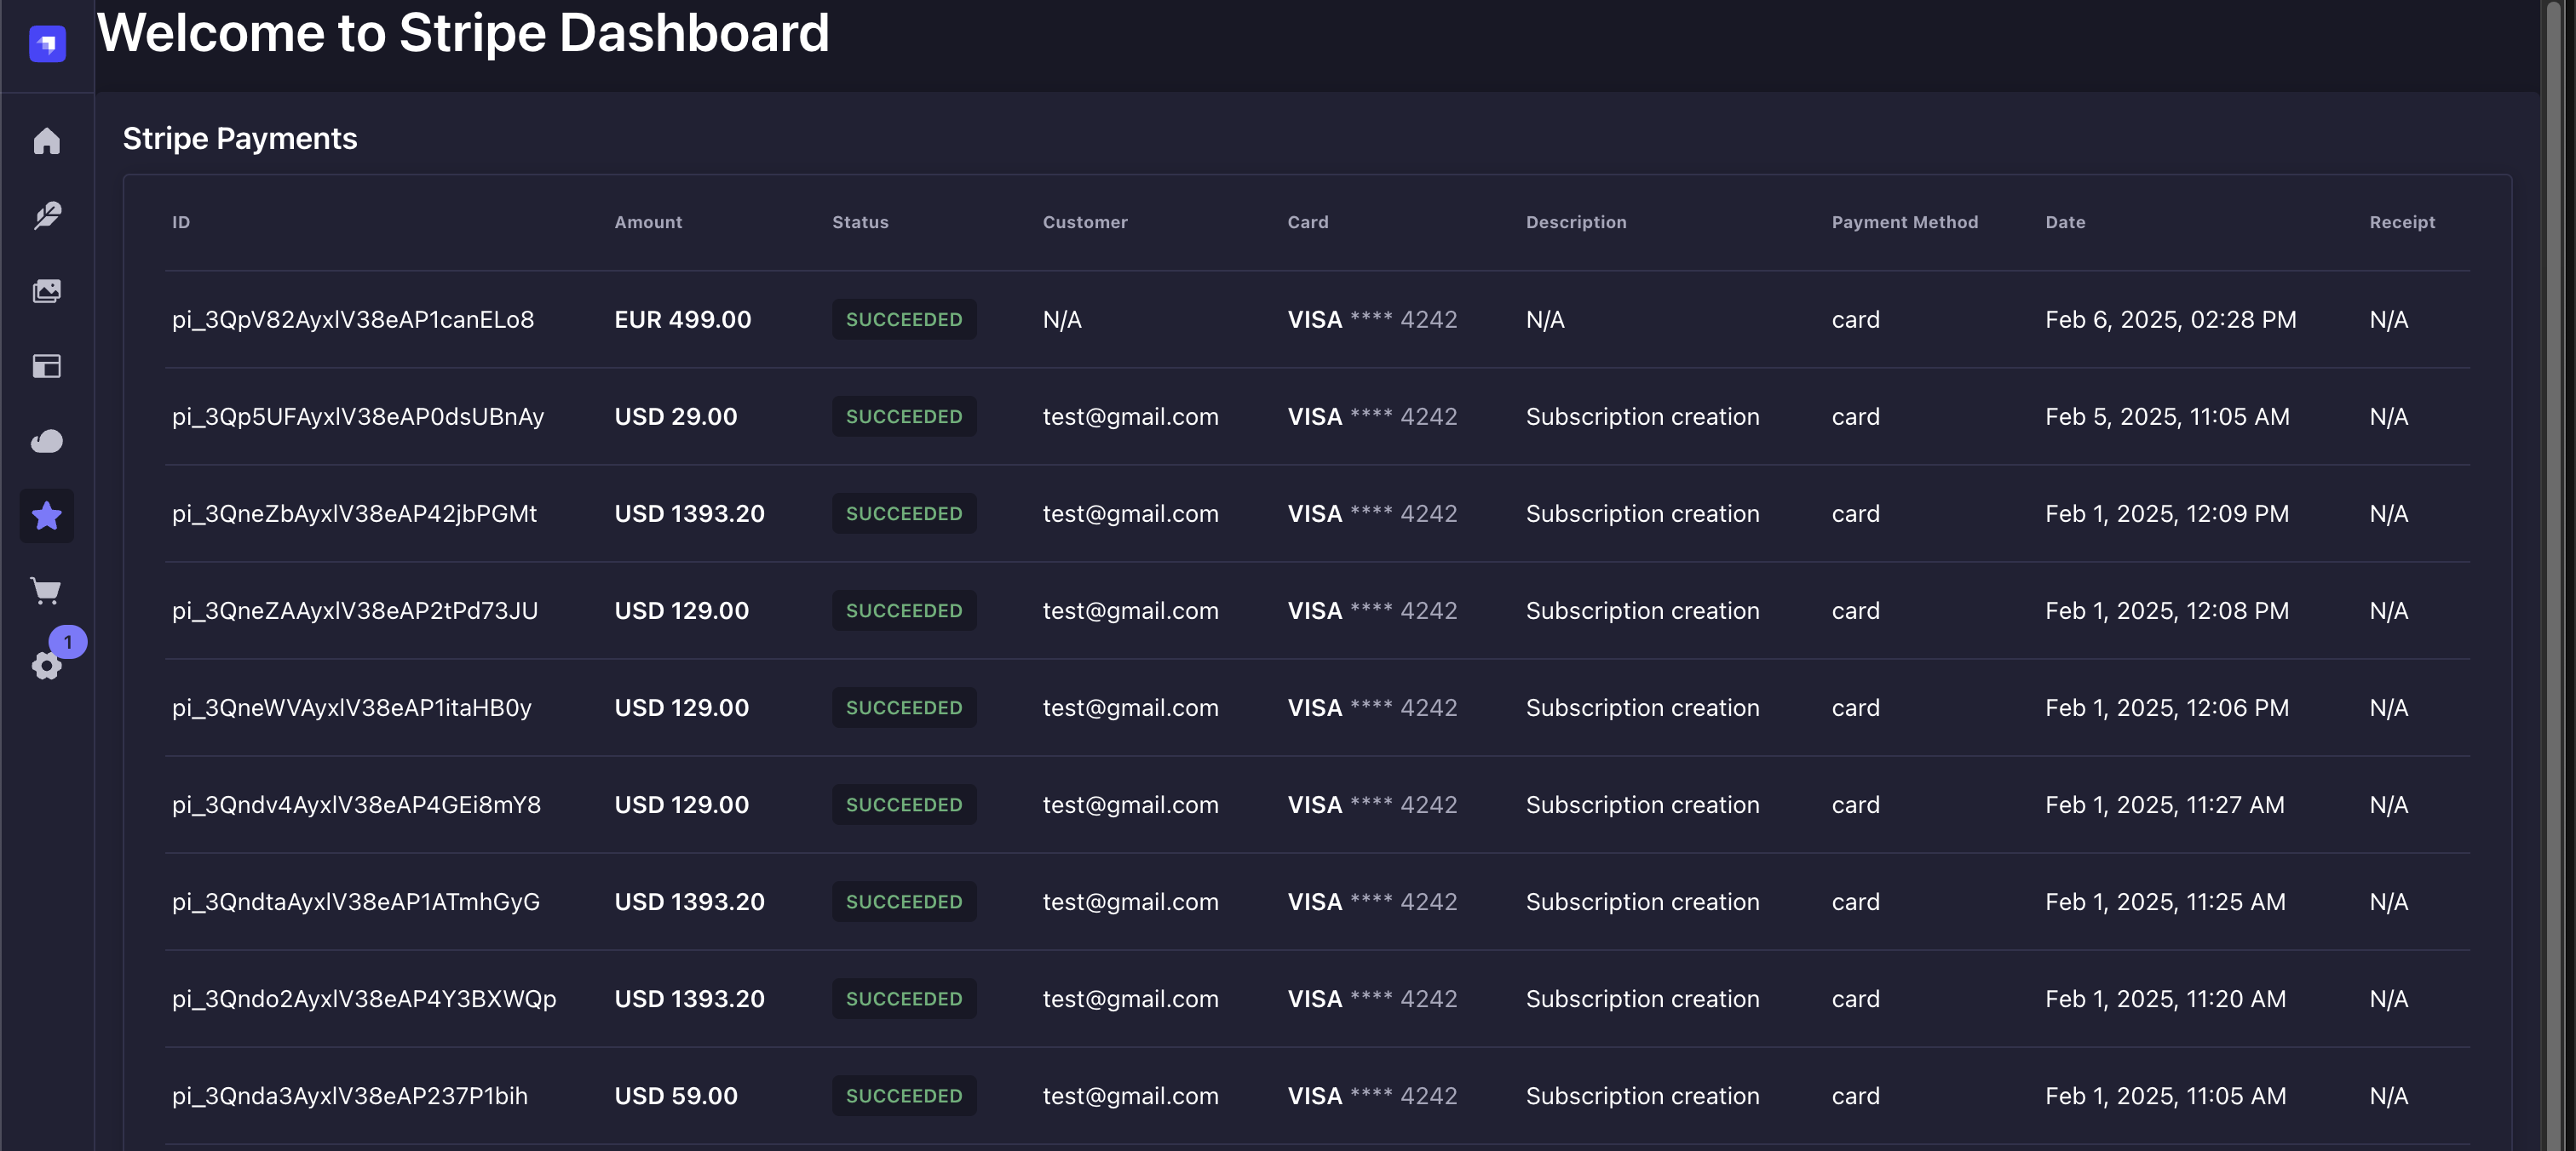This screenshot has width=2576, height=1151.
Task: Click Subscription creation in USD 29.00 row
Action: [x=1643, y=416]
